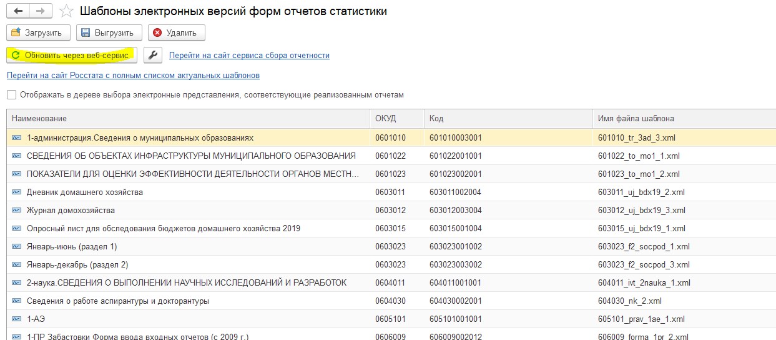Viewport: 776px width, 340px height.
Task: Click row icon of 1-администрация.Сведения о муниципальных образованиях
Action: point(17,137)
